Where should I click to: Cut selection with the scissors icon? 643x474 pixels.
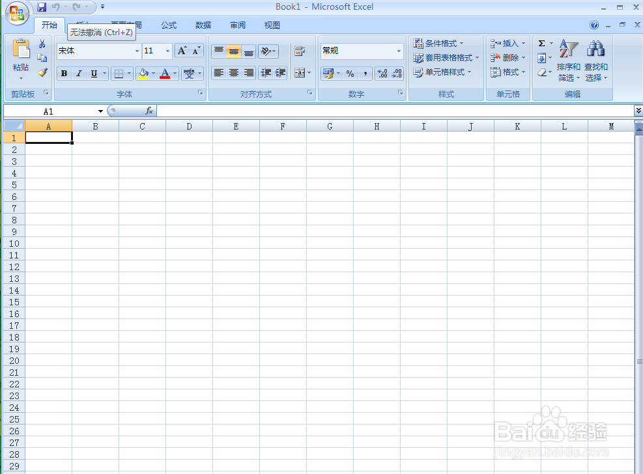coord(42,44)
